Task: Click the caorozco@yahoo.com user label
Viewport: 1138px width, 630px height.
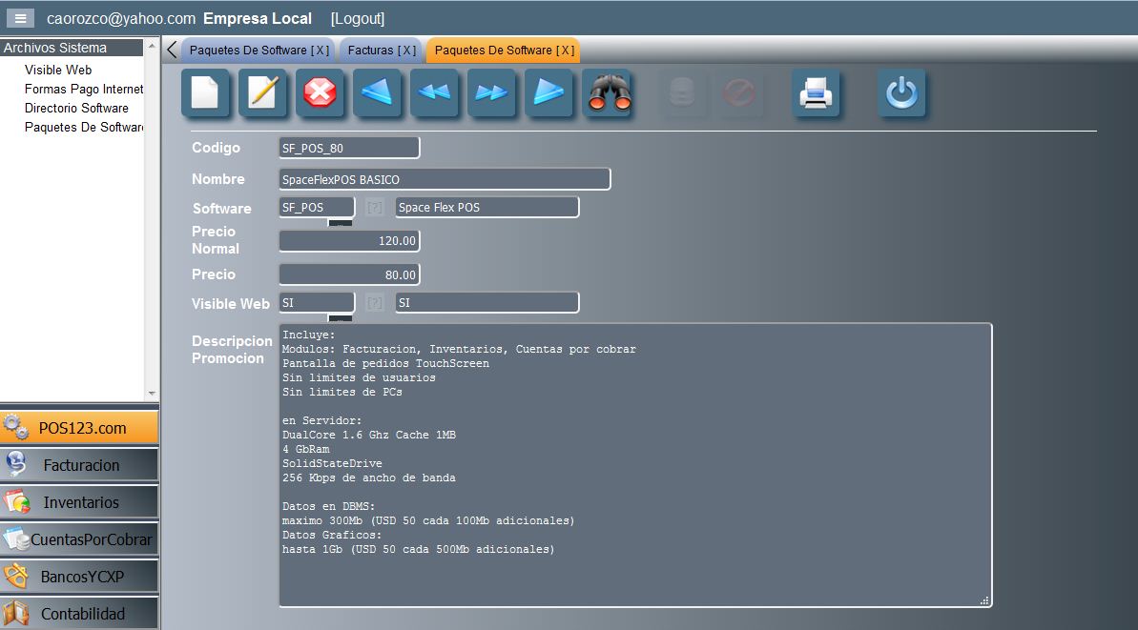Action: tap(121, 18)
